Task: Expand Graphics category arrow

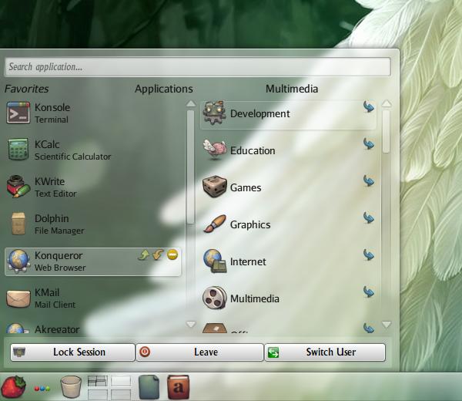Action: [369, 217]
